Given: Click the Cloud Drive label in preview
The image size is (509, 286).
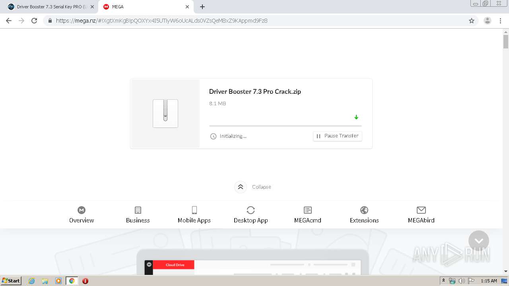Looking at the screenshot, I should [x=175, y=265].
